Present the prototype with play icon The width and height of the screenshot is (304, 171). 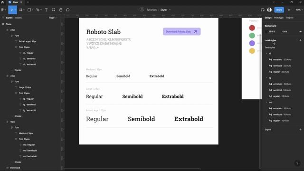coord(289,9)
